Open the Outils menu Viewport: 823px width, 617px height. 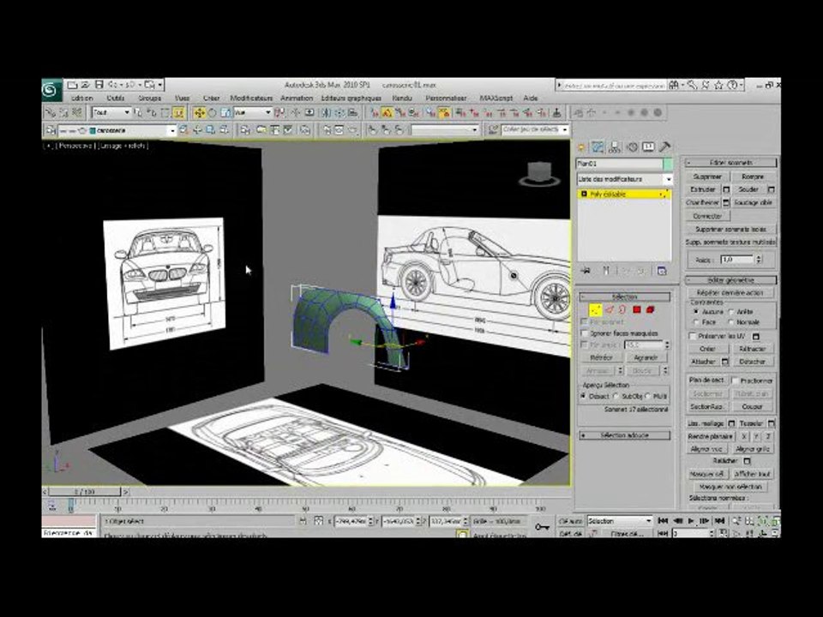click(116, 98)
